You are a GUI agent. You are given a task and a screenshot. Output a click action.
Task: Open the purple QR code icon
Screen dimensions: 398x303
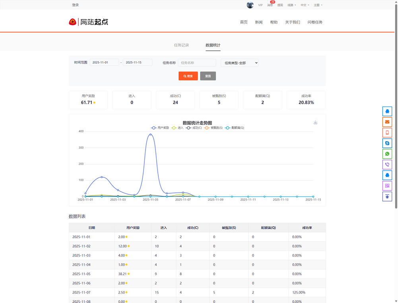387,186
